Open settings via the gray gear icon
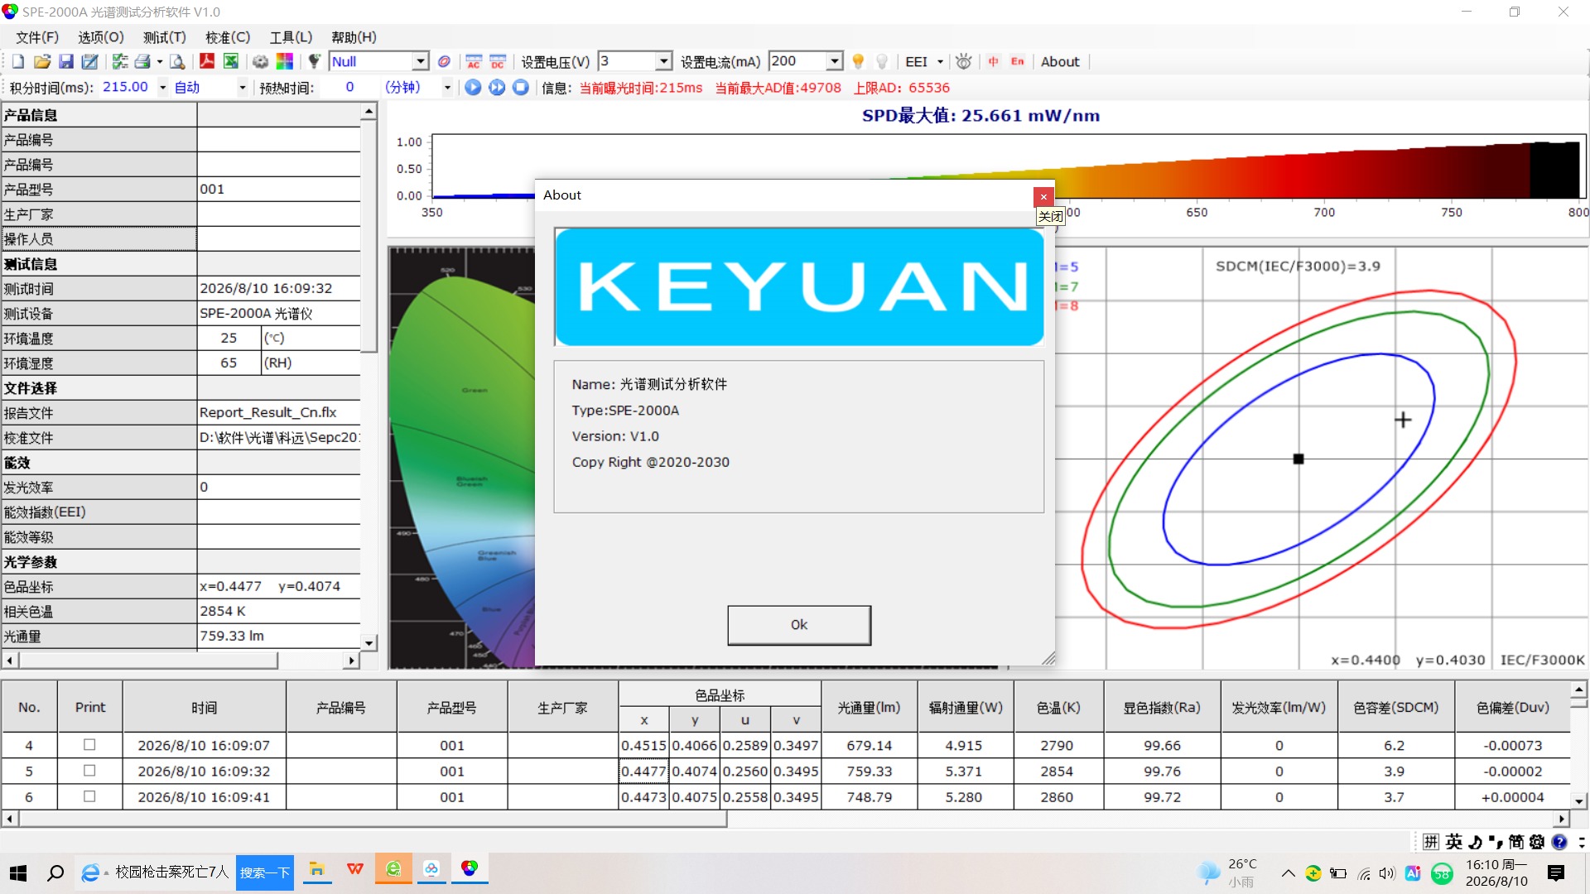This screenshot has height=894, width=1590. pyautogui.click(x=260, y=62)
